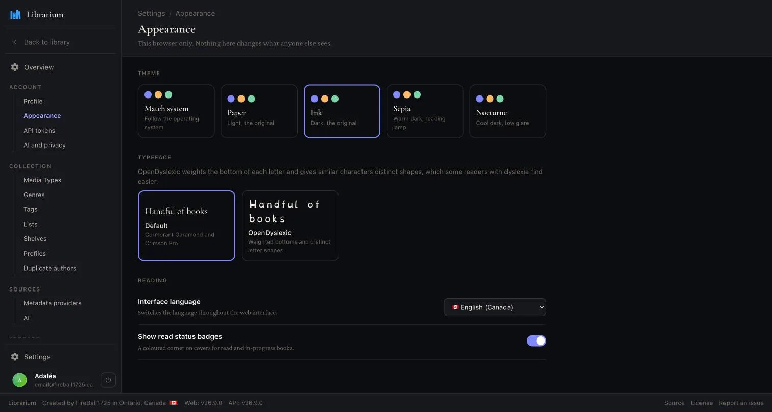The image size is (772, 412).
Task: Open Appearance in the sidebar
Action: [x=42, y=116]
